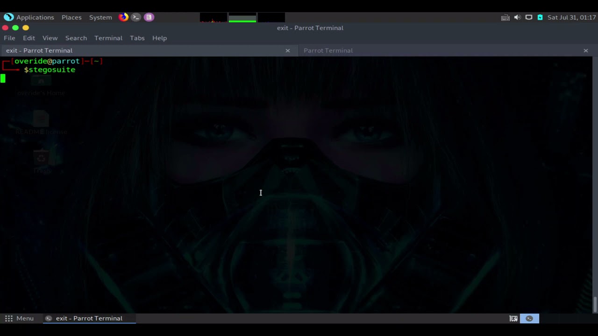Click the volume speaker icon

(517, 17)
